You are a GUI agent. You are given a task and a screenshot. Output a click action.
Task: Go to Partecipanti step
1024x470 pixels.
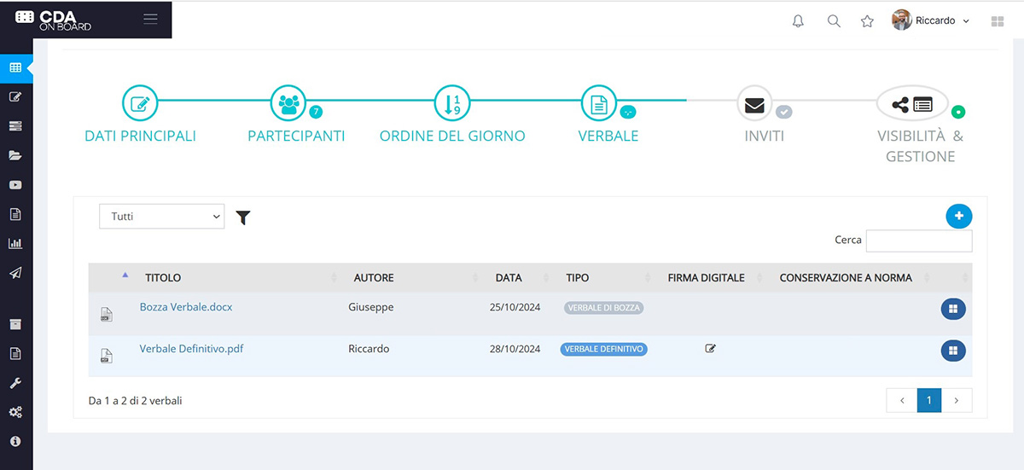point(296,114)
